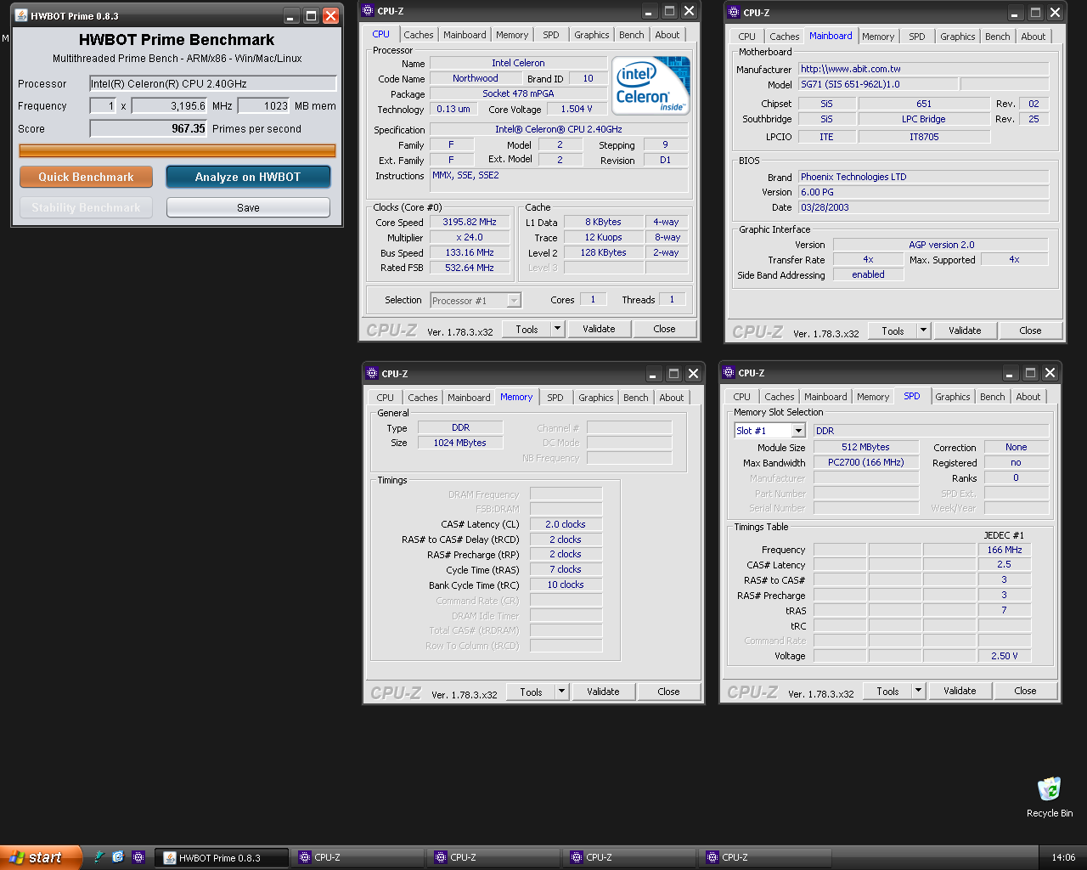Viewport: 1087px width, 870px height.
Task: Click Validate in the Memory window
Action: [603, 692]
